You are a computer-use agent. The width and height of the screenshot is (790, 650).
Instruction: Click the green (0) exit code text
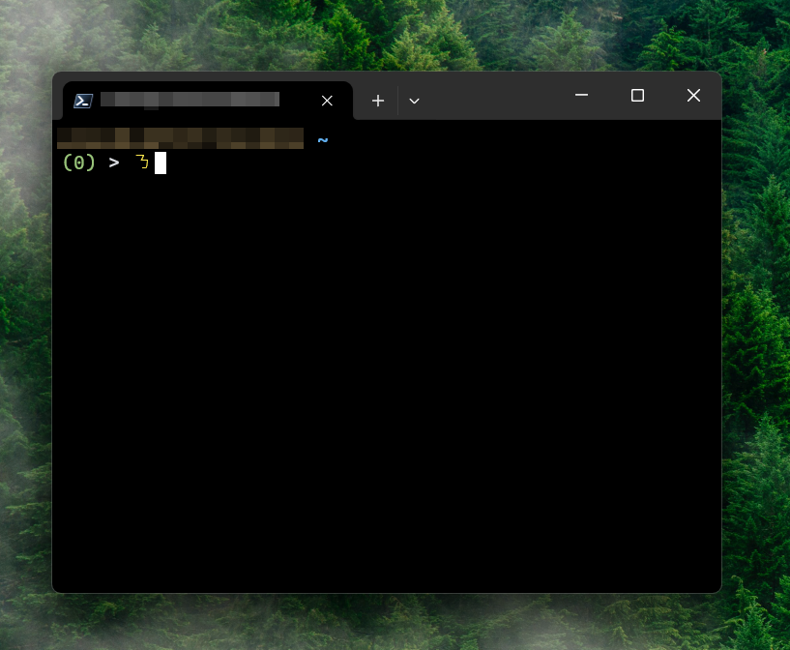click(79, 162)
